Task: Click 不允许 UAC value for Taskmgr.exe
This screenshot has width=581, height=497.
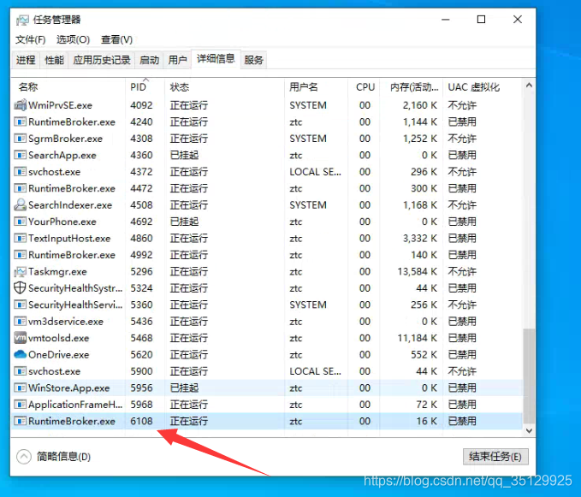Action: click(x=462, y=271)
